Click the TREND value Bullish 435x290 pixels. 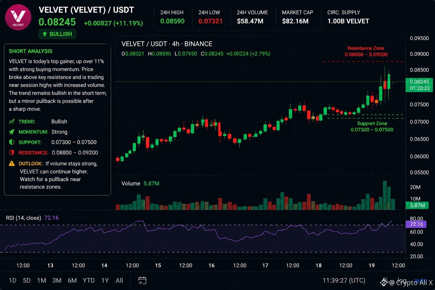59,121
